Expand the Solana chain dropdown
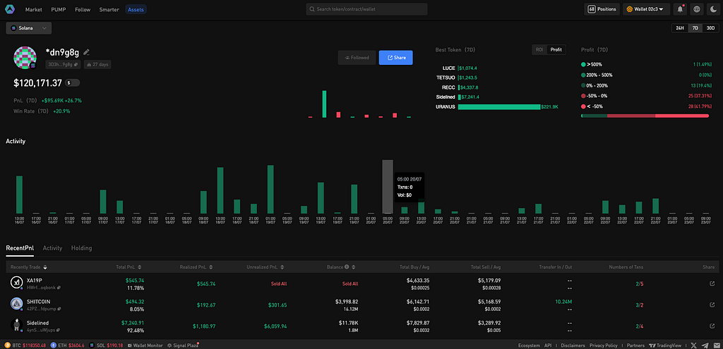The width and height of the screenshot is (723, 349). coord(29,28)
